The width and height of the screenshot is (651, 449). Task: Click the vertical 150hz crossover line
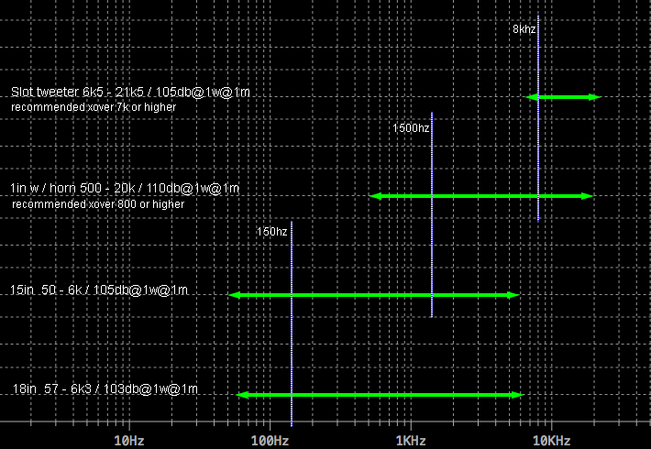(292, 323)
